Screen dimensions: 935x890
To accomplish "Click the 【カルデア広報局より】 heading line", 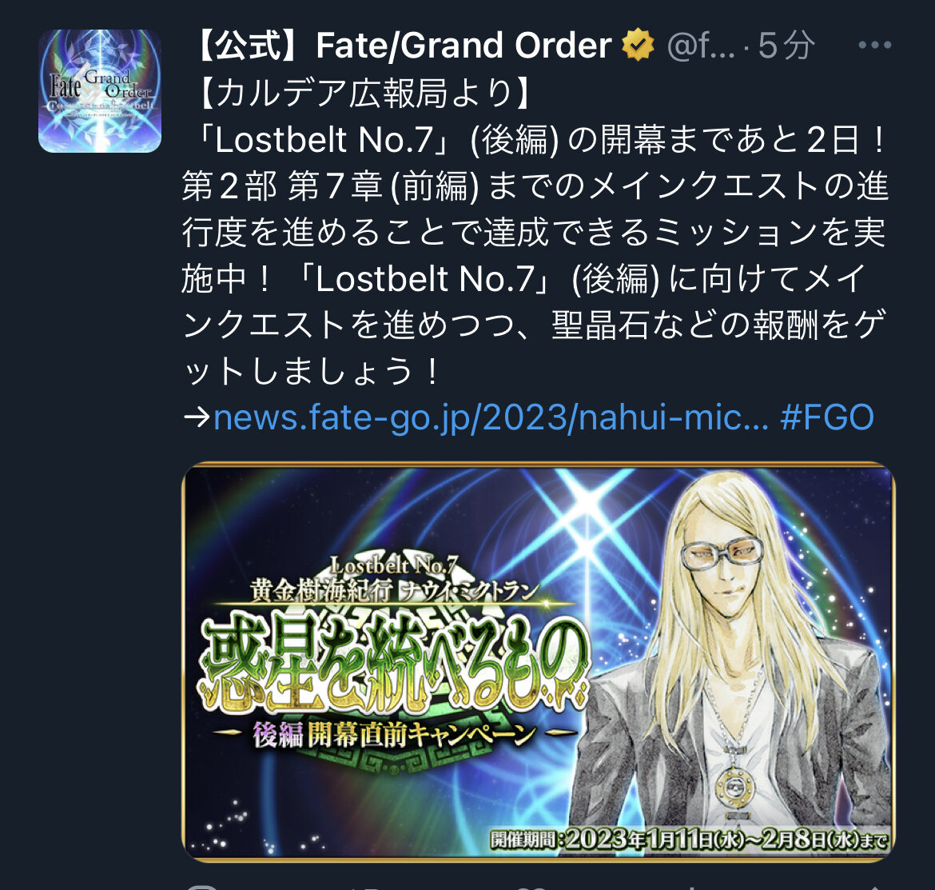I will [x=364, y=93].
